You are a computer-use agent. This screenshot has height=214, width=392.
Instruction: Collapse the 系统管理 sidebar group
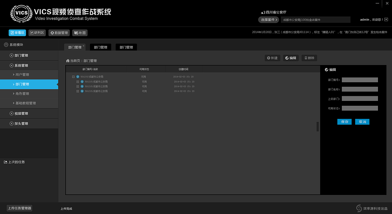pos(29,66)
